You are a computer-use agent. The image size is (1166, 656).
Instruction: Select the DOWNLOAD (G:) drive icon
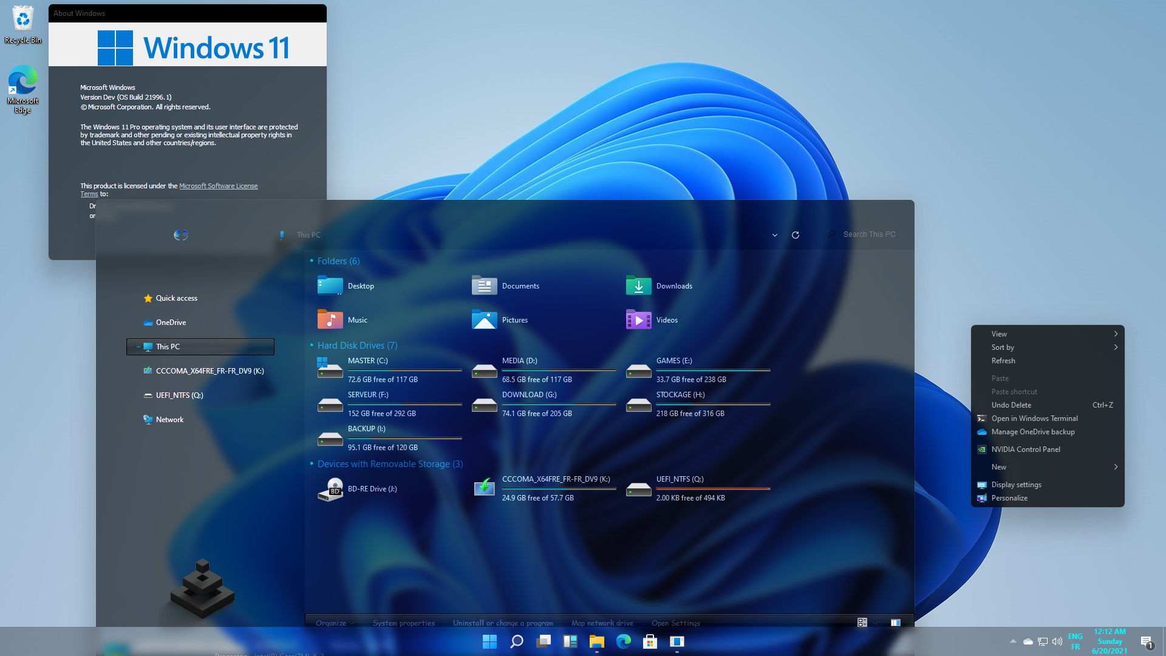tap(484, 405)
